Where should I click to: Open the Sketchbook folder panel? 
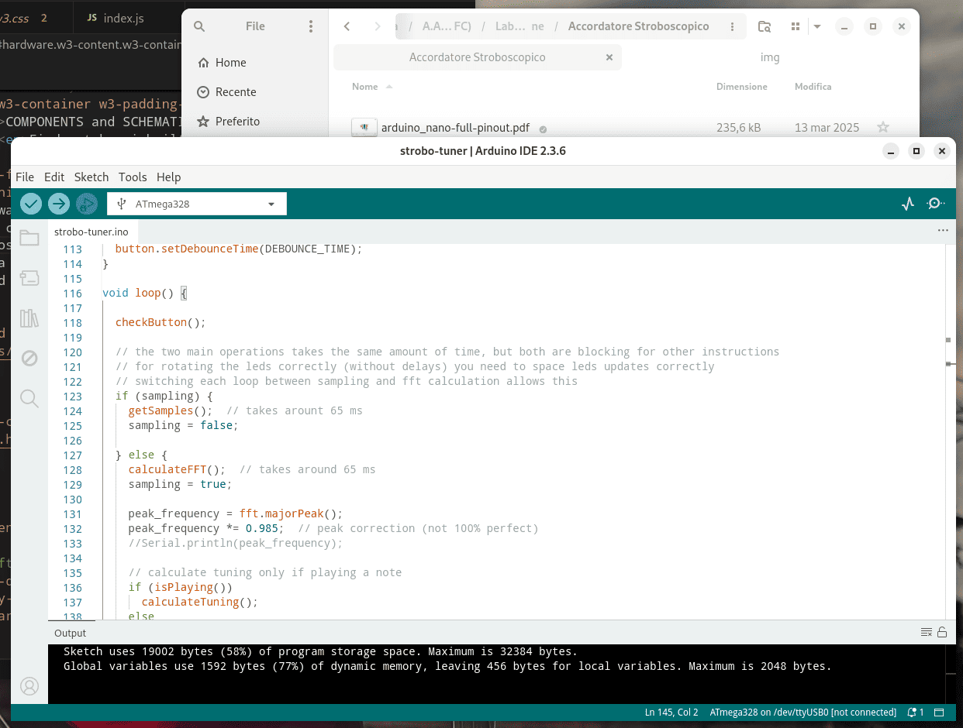29,238
